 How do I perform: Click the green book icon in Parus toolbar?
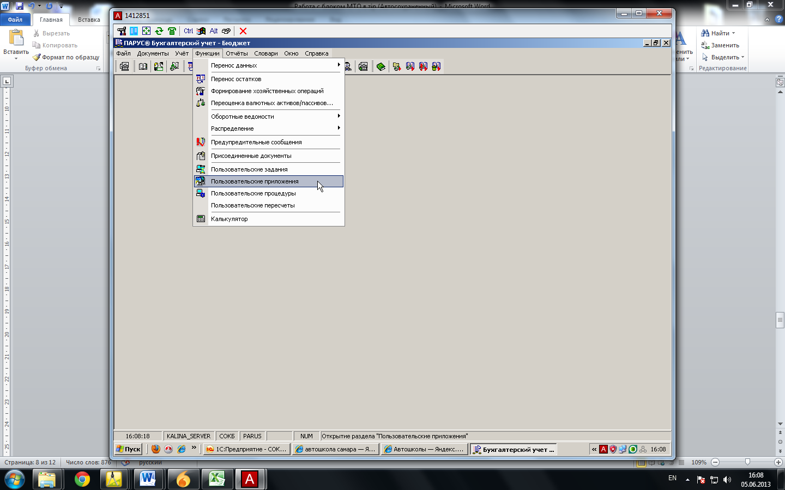click(x=381, y=66)
